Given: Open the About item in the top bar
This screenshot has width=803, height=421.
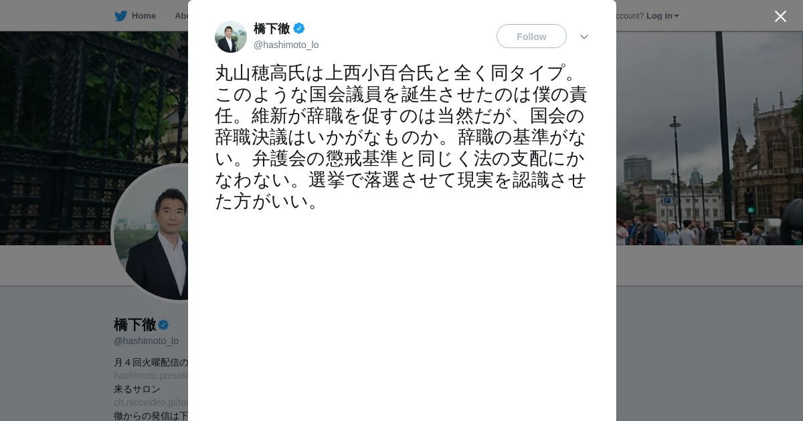Looking at the screenshot, I should click(181, 16).
